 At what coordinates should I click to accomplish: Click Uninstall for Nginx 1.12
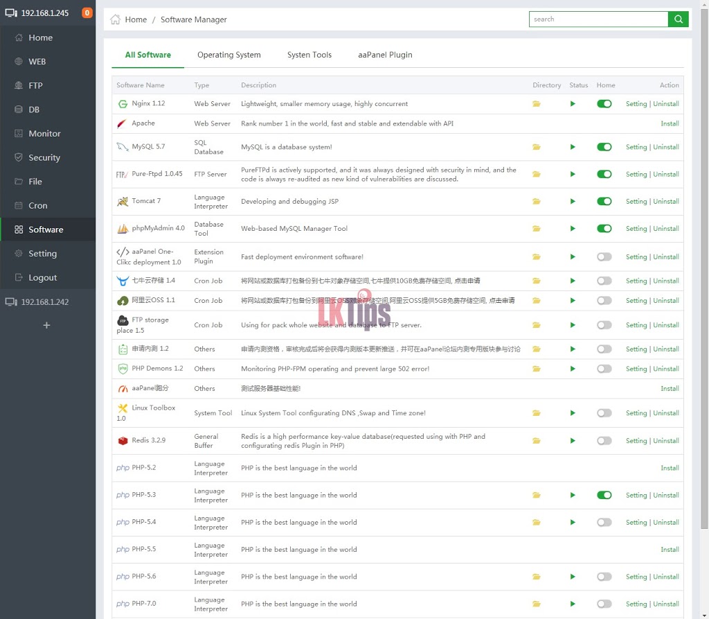(666, 104)
